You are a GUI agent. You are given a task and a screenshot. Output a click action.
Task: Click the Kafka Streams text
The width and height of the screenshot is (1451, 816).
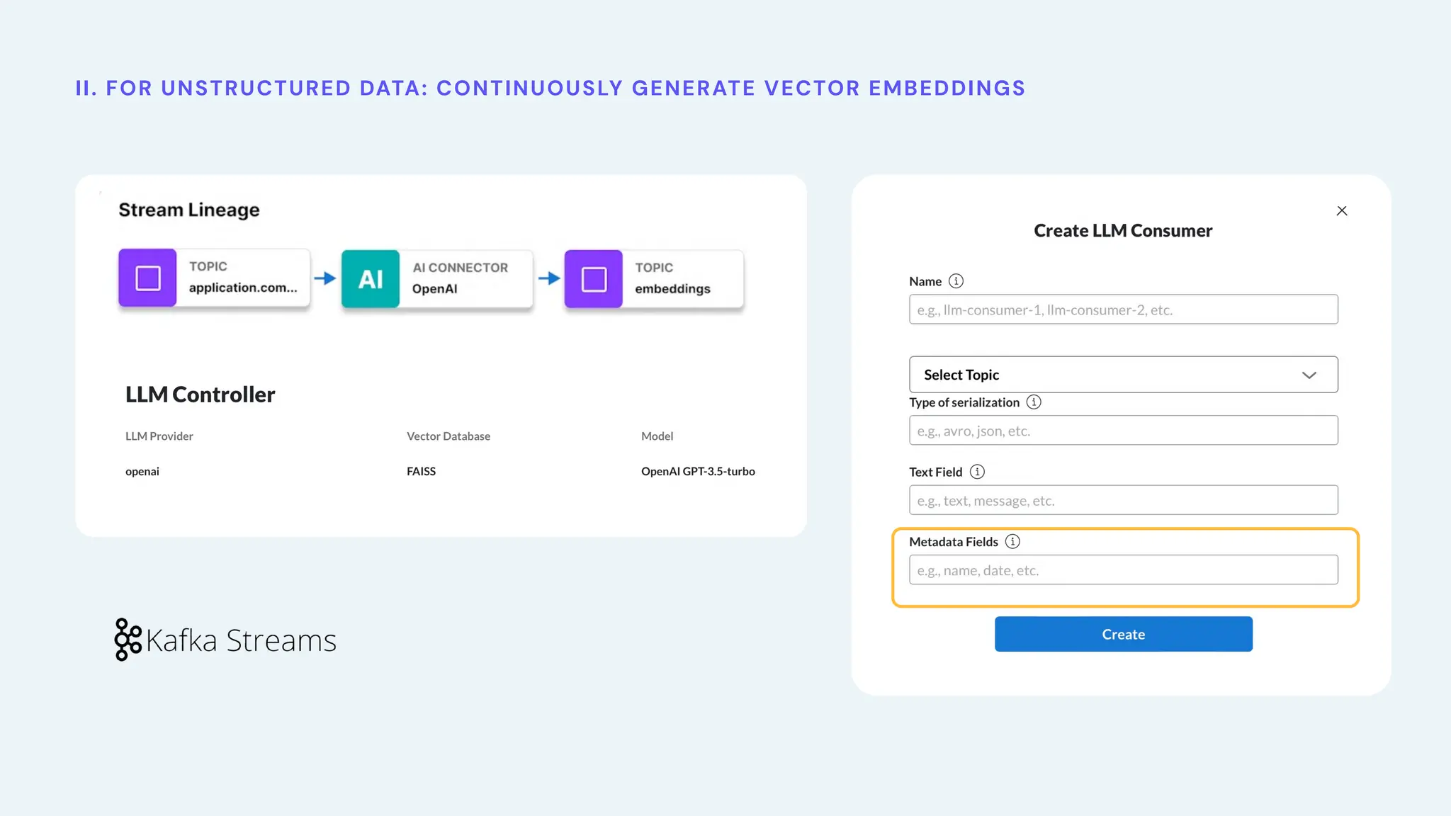click(242, 640)
